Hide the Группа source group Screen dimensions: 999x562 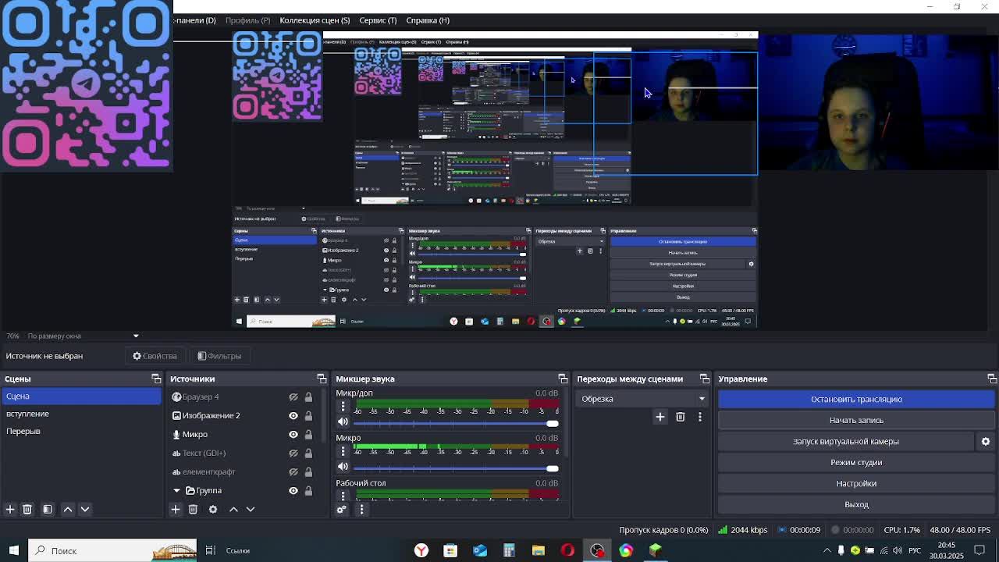(293, 490)
